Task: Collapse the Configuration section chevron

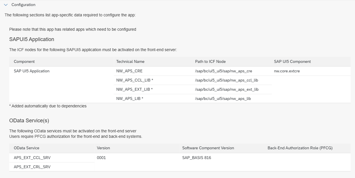Action: (x=6, y=5)
